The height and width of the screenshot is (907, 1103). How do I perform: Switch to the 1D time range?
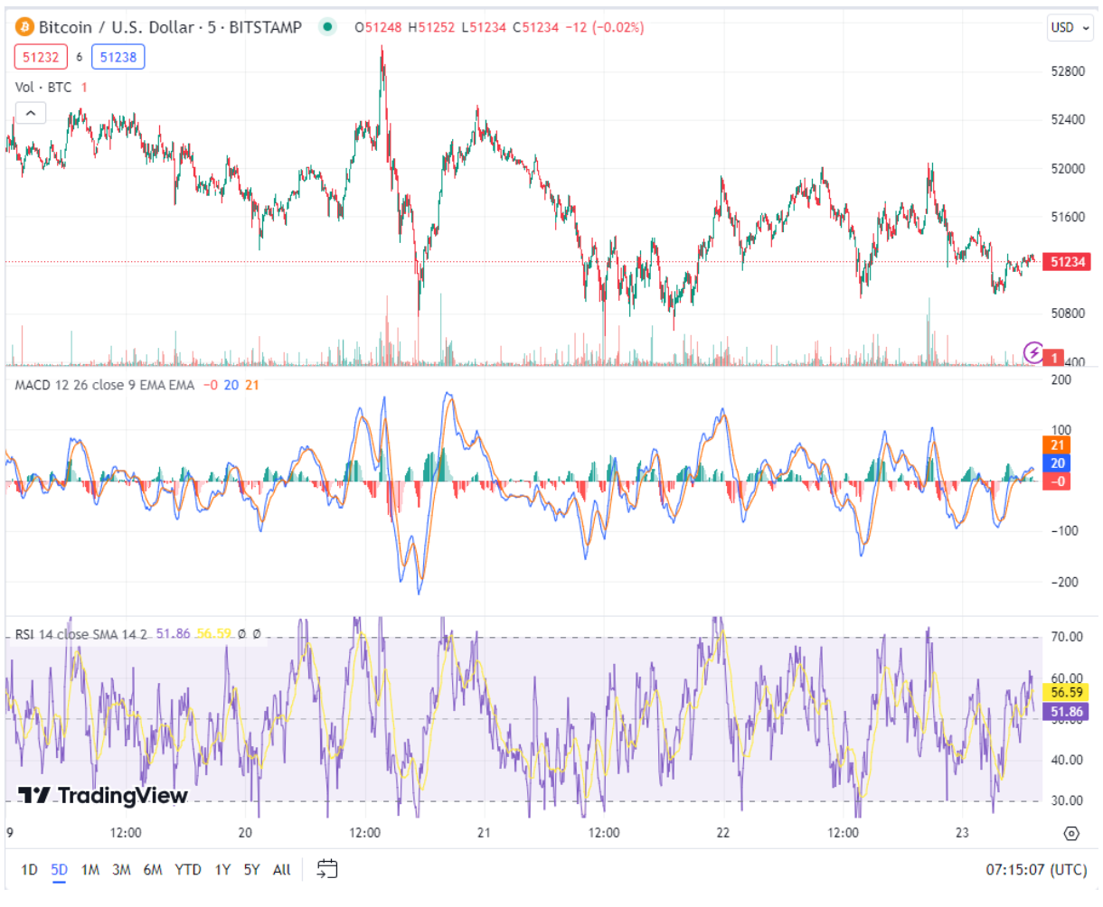29,869
